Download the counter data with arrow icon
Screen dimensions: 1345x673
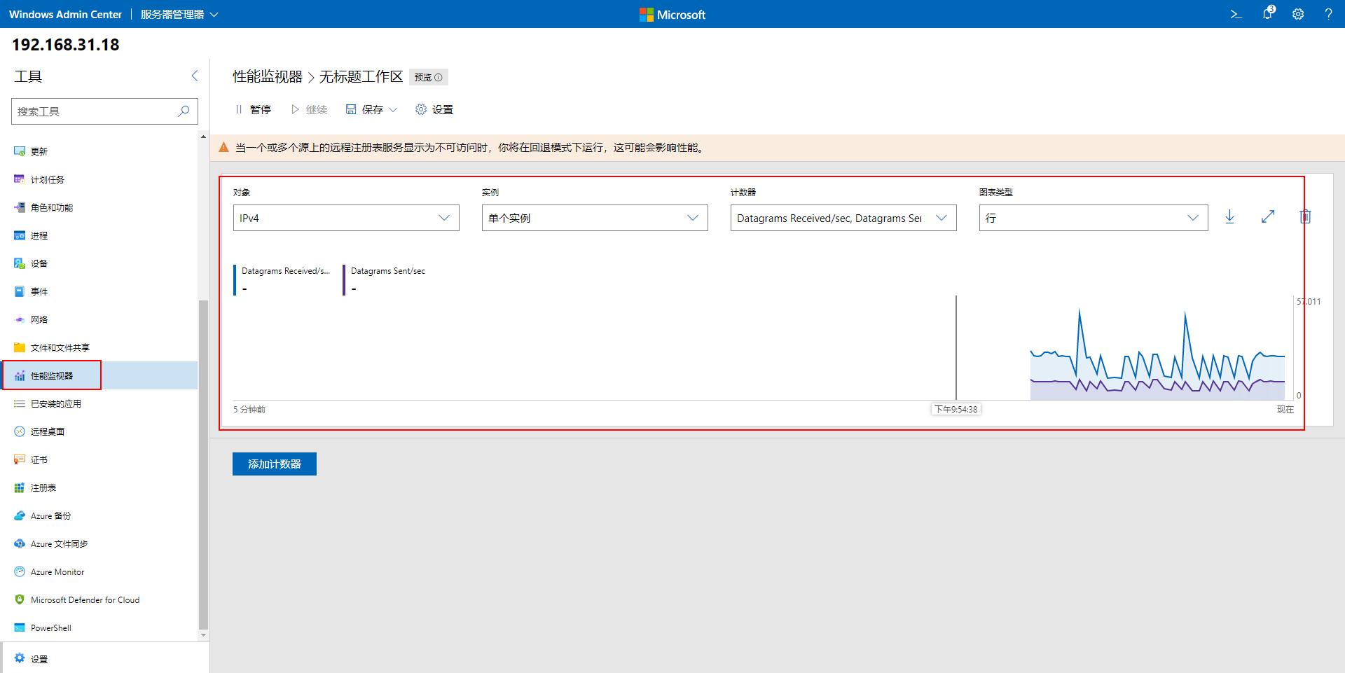tap(1229, 217)
